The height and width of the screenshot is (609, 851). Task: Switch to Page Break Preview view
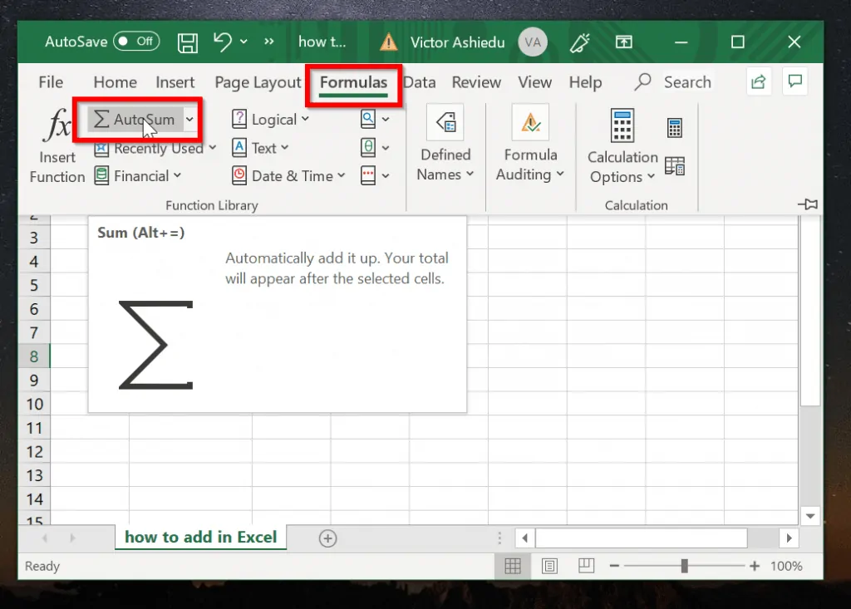pyautogui.click(x=586, y=566)
